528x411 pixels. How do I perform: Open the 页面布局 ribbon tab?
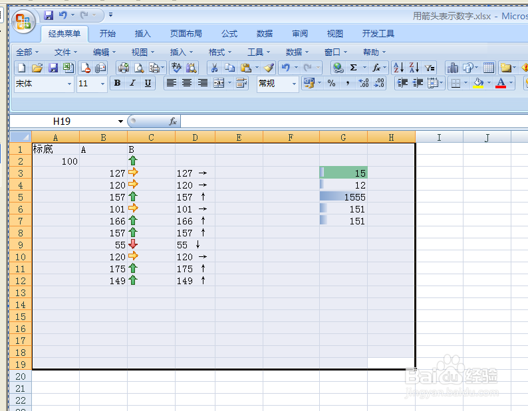pyautogui.click(x=186, y=34)
